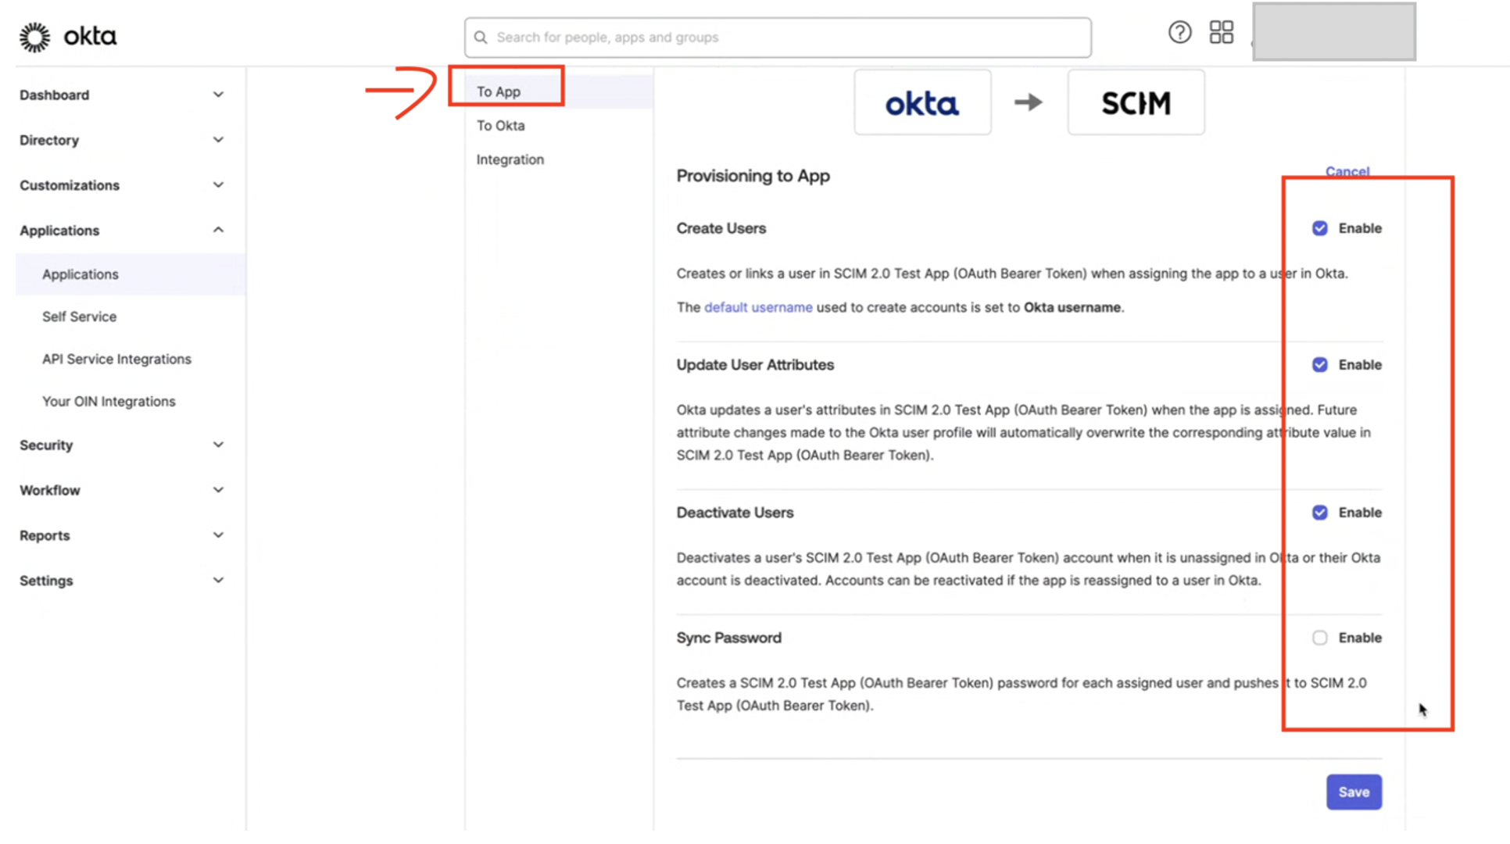Click the Create Users heading

coord(721,228)
